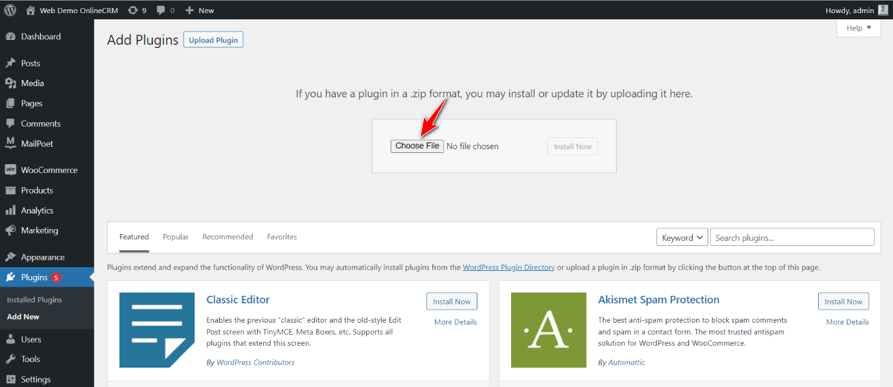Open Analytics via its bar chart icon

[10, 210]
